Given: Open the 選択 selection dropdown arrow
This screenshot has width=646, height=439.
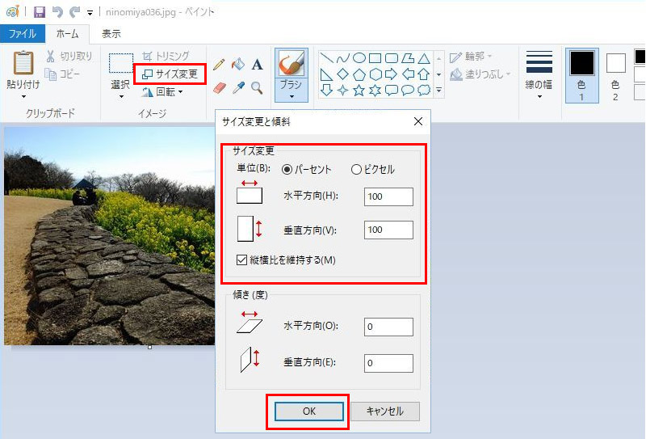Looking at the screenshot, I should (x=121, y=97).
